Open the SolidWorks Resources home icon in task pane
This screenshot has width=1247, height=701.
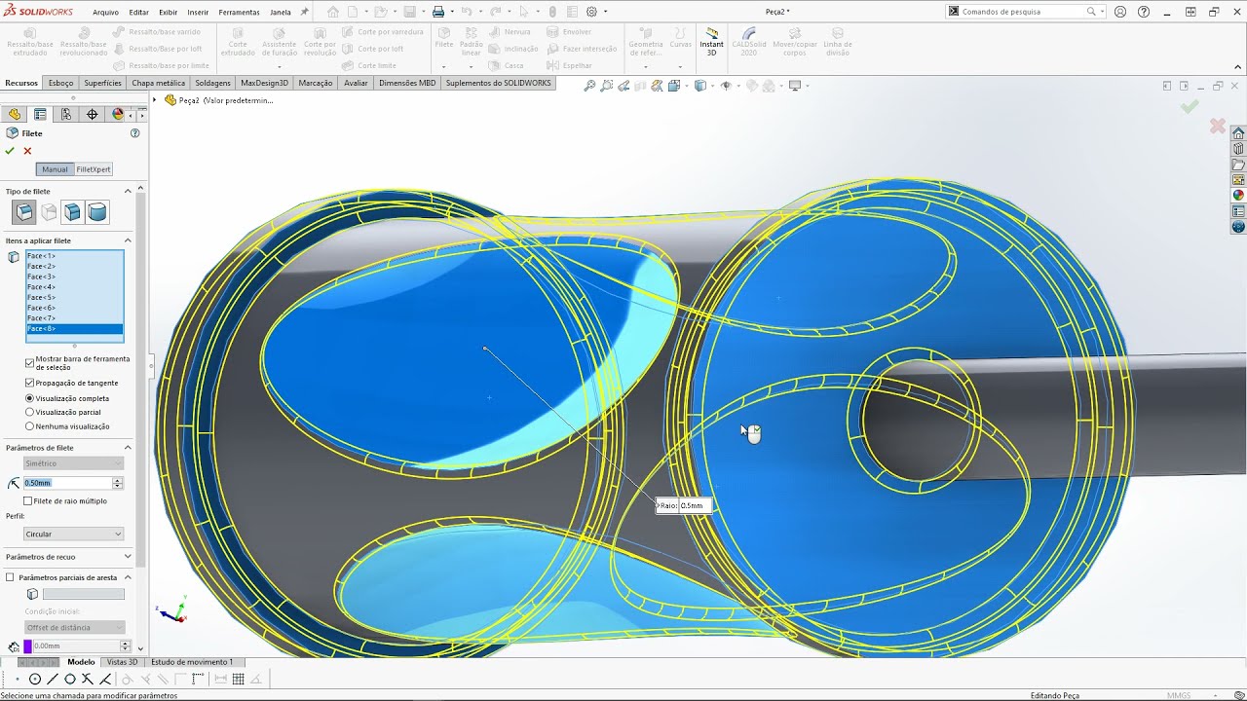(x=1238, y=133)
